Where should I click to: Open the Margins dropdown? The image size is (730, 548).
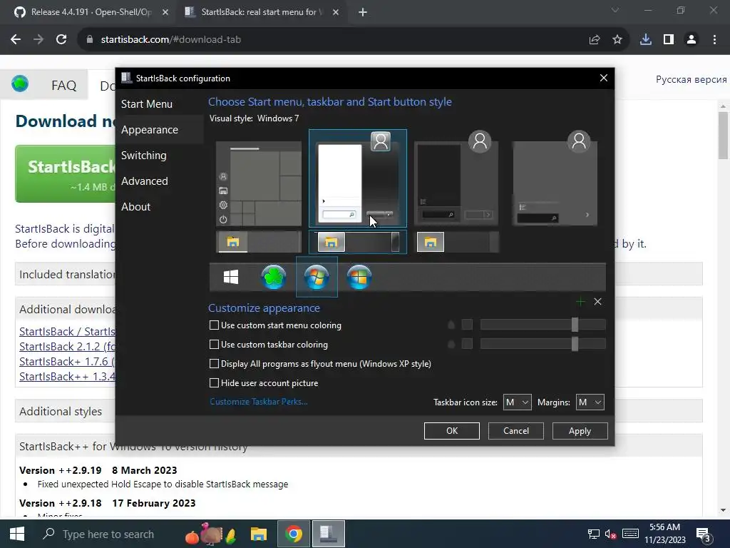(x=590, y=402)
